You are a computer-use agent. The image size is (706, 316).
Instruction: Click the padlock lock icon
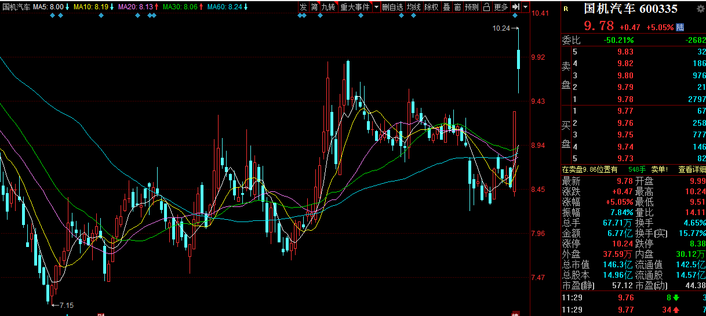[486, 7]
